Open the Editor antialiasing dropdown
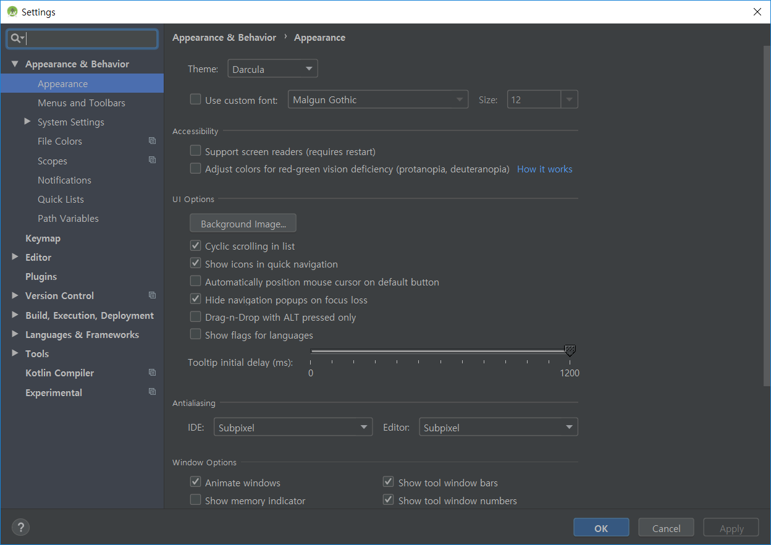Image resolution: width=771 pixels, height=545 pixels. (x=499, y=427)
